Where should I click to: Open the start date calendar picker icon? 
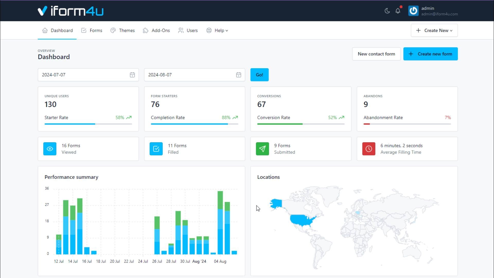coord(132,75)
